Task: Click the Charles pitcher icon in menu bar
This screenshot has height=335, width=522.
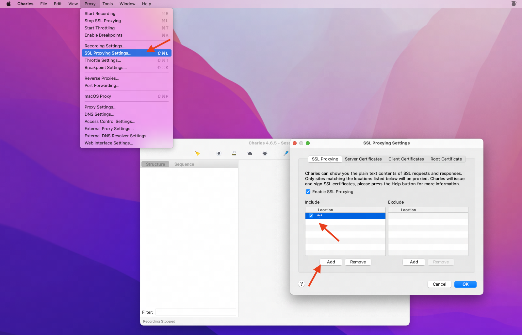Action: [x=514, y=4]
